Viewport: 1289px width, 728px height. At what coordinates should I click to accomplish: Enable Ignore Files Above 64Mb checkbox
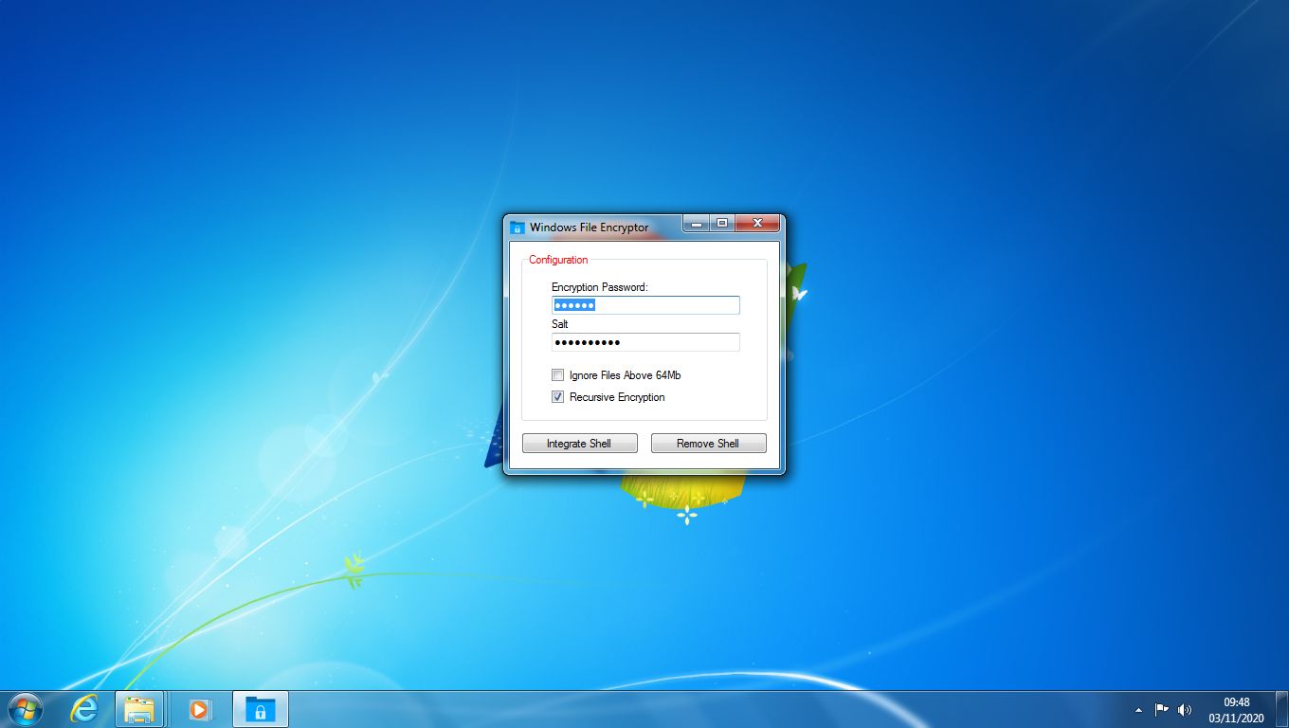558,375
